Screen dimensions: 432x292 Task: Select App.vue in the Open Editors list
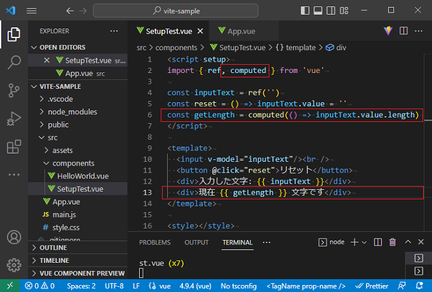coord(78,74)
